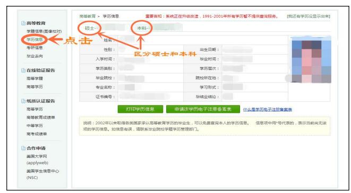Click the 毕结业结论 field label
The height and width of the screenshot is (193, 351).
pyautogui.click(x=207, y=97)
